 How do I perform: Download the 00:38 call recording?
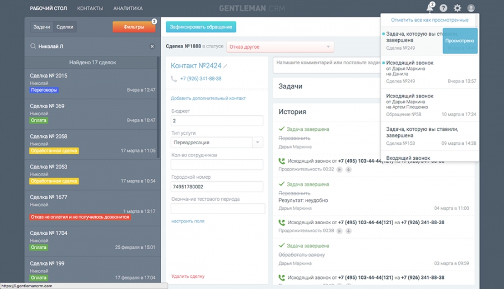pyautogui.click(x=348, y=231)
